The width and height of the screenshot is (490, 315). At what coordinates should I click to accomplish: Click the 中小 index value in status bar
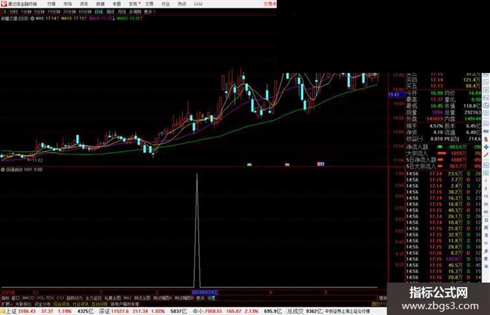(213, 311)
